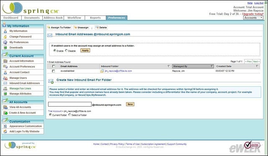The height and width of the screenshot is (156, 268).
Task: Click the Create New Inbound Email envelope icon
Action: point(51,81)
